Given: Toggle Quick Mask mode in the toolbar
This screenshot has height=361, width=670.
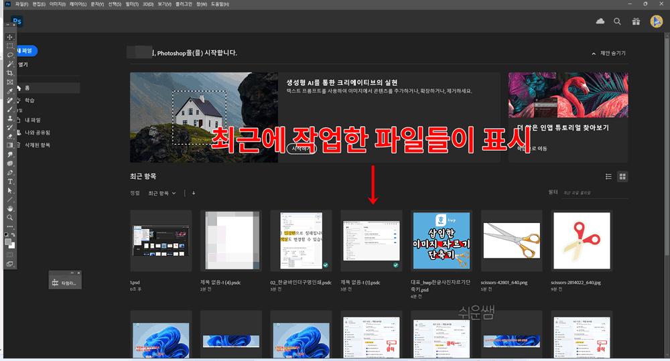Looking at the screenshot, I should [10, 255].
